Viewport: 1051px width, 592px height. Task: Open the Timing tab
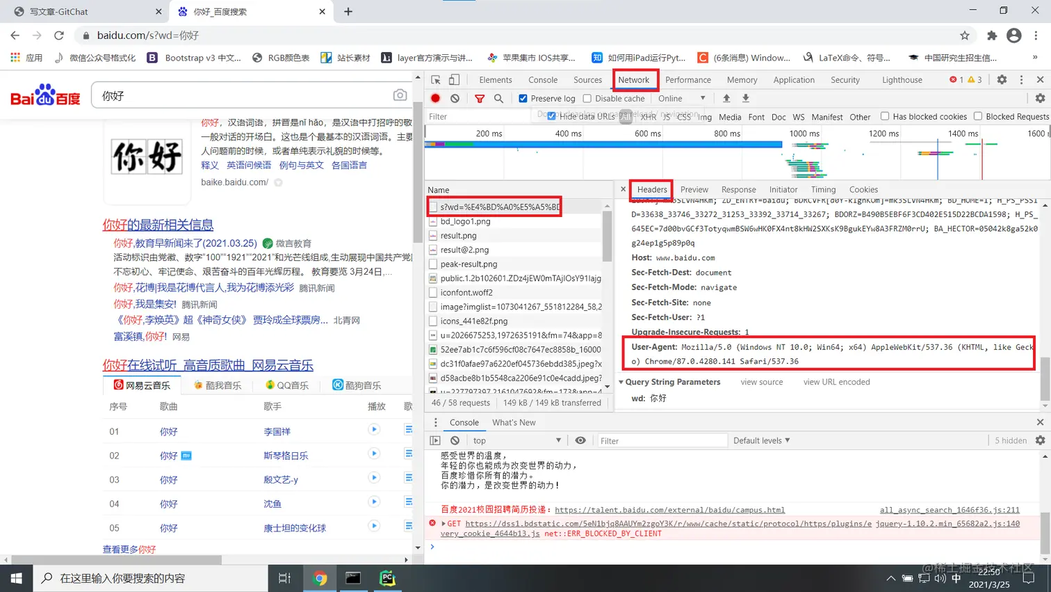pos(823,189)
